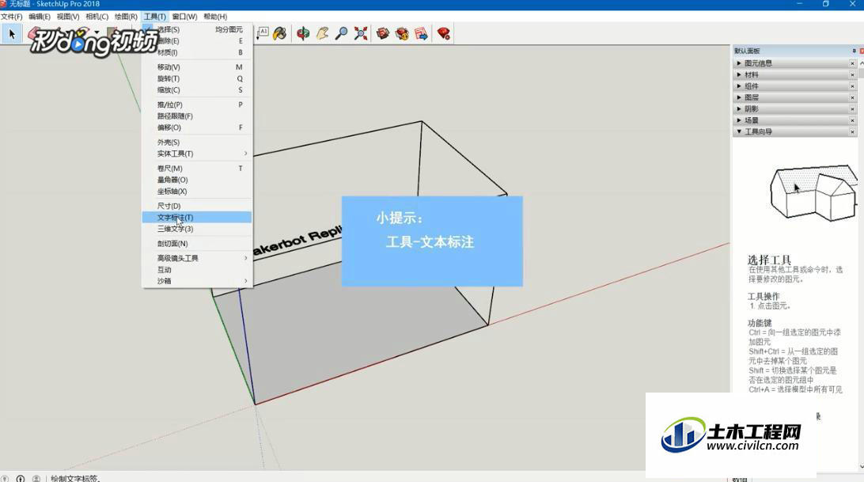Expand the 图元信息 panel

click(740, 63)
